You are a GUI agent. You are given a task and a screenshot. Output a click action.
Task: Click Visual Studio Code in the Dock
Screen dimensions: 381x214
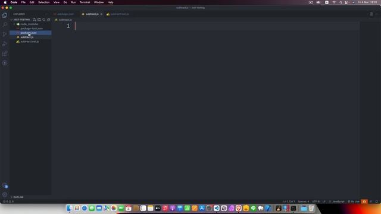(x=217, y=208)
